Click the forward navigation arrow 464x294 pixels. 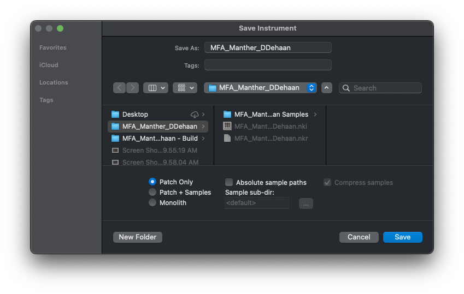(133, 88)
